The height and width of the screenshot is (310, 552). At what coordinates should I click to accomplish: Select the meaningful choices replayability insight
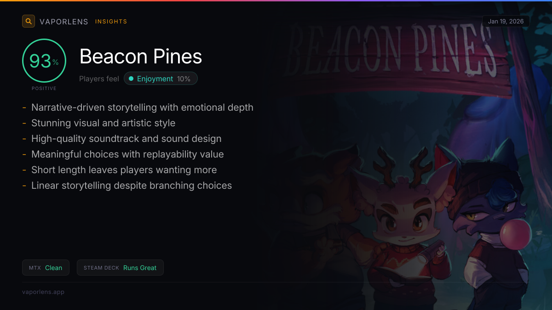pyautogui.click(x=127, y=154)
